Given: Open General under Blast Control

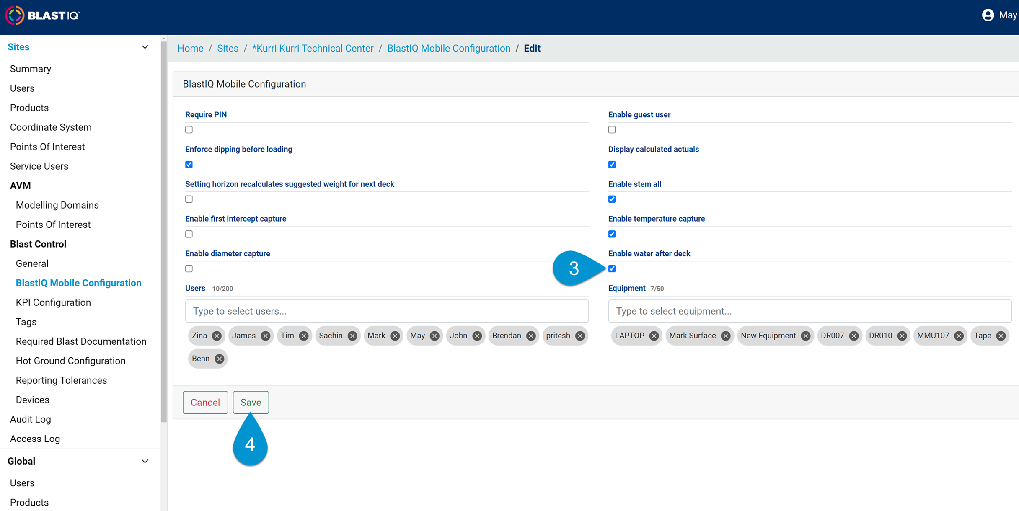Looking at the screenshot, I should click(32, 263).
